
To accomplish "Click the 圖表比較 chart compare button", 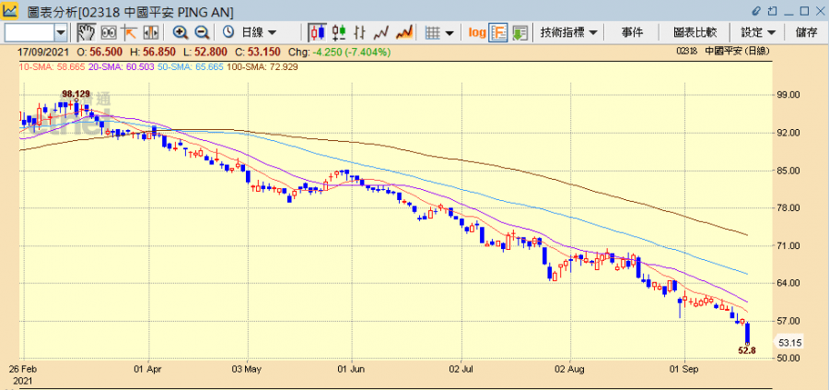I will 695,32.
